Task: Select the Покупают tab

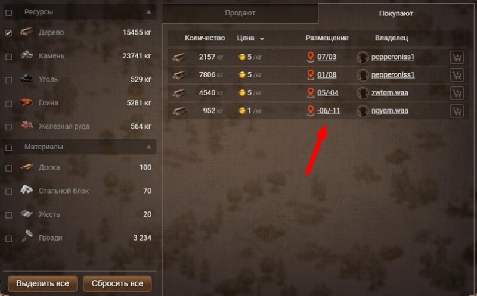Action: pos(396,13)
